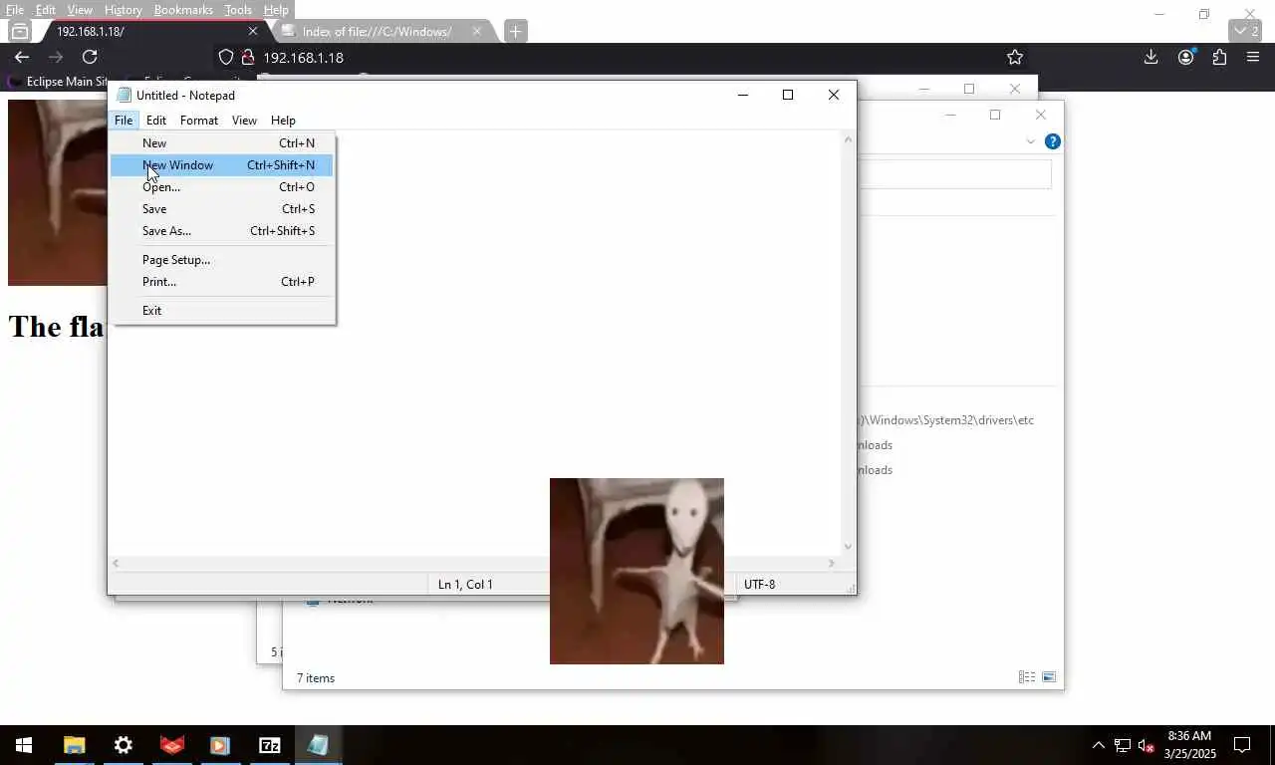Switch Explorer to details view icon
This screenshot has height=765, width=1275.
coord(1026,677)
